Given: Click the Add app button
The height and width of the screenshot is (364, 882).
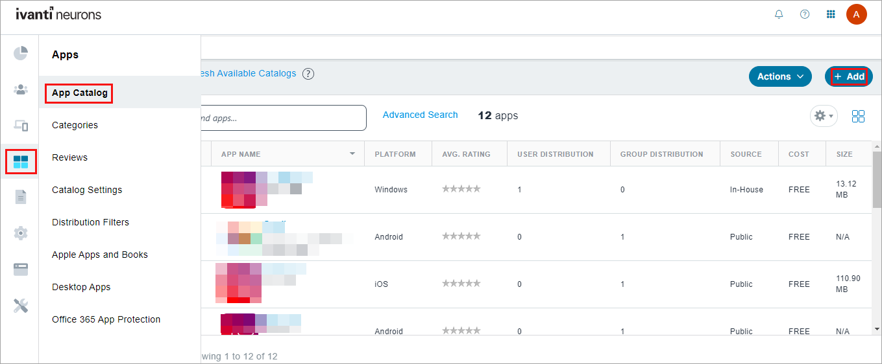Looking at the screenshot, I should (849, 76).
